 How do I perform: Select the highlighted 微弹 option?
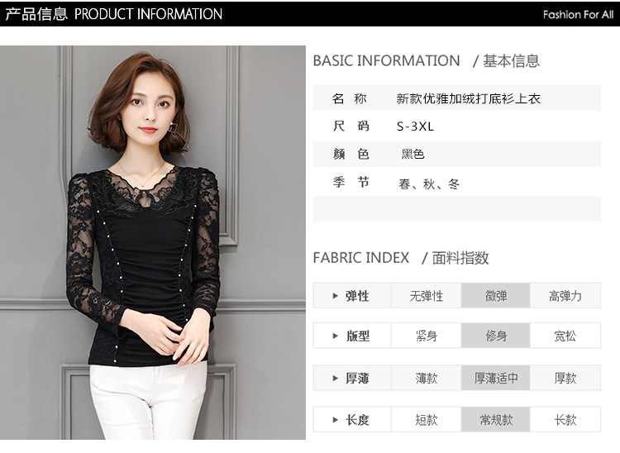pos(495,296)
